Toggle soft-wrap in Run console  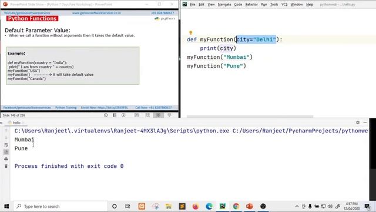[6, 145]
